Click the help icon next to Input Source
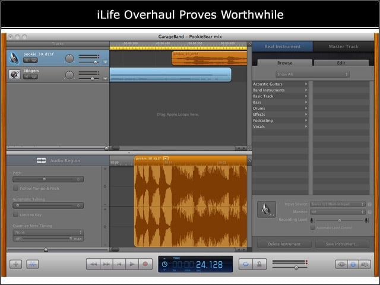380x285 pixels. click(x=369, y=204)
